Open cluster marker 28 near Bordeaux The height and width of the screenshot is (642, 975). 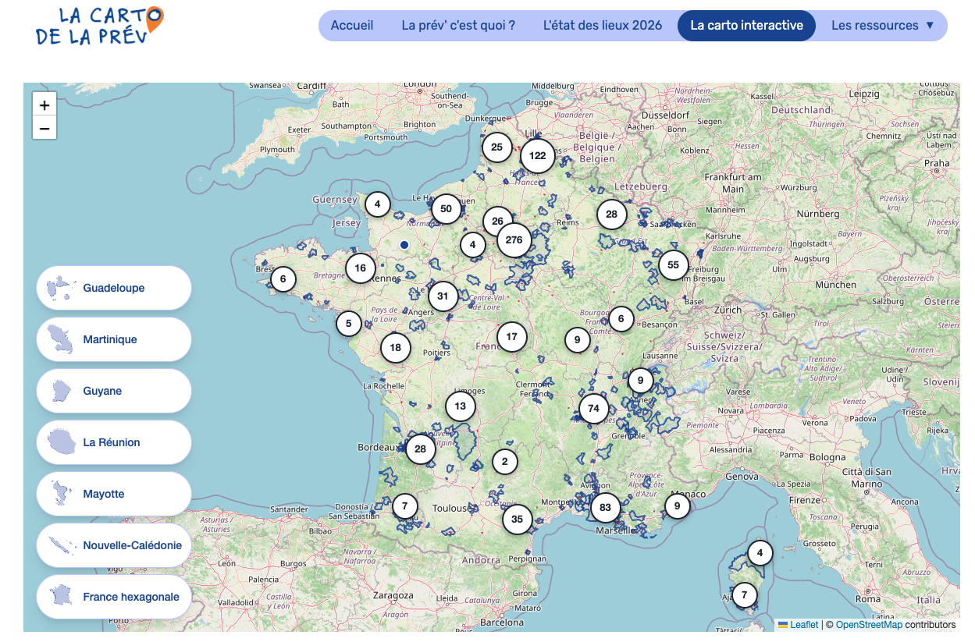click(420, 449)
